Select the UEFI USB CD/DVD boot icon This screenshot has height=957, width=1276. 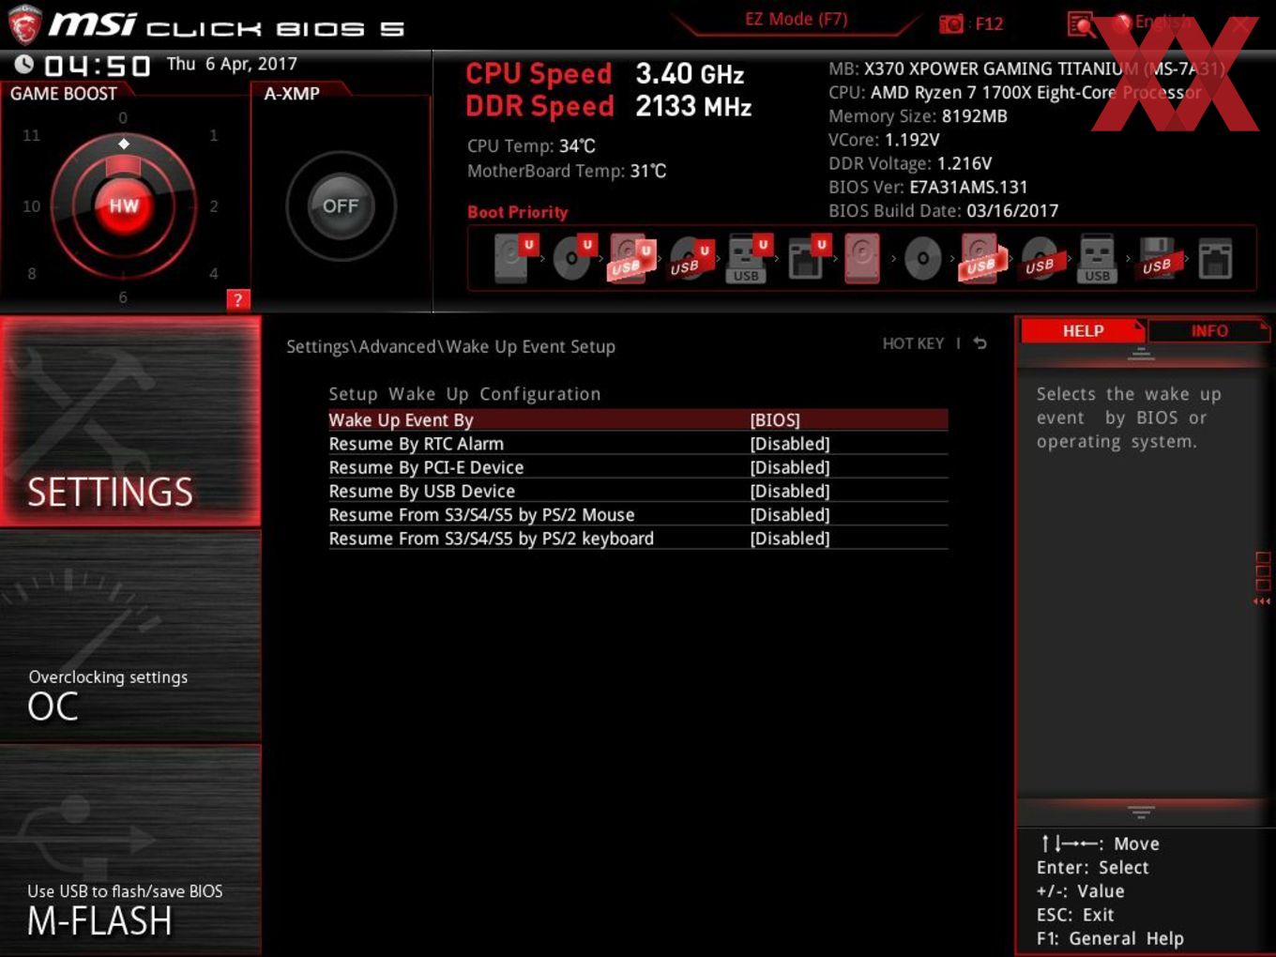click(x=690, y=260)
